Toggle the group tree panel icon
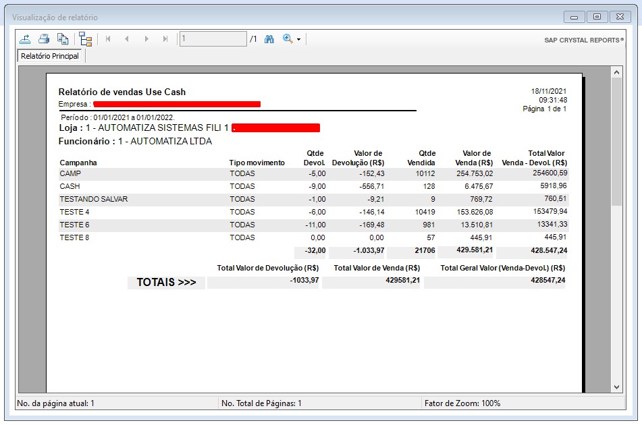This screenshot has height=425, width=642. [x=85, y=39]
